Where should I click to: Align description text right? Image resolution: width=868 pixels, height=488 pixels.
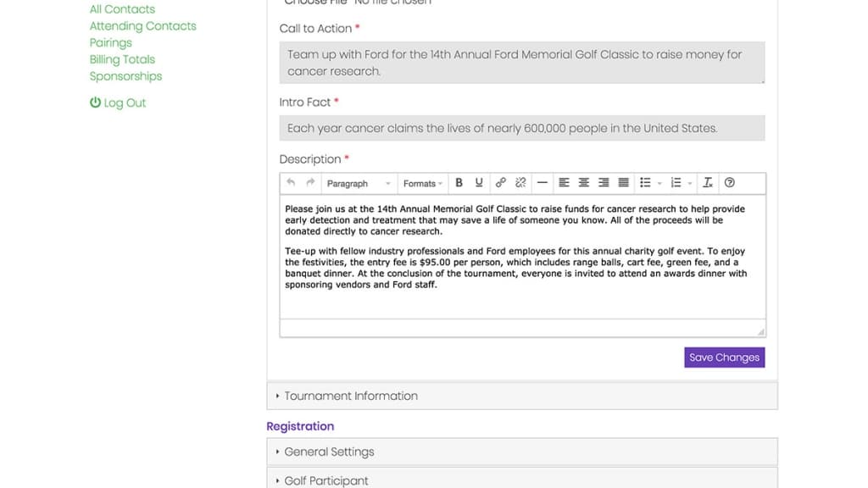click(x=604, y=183)
